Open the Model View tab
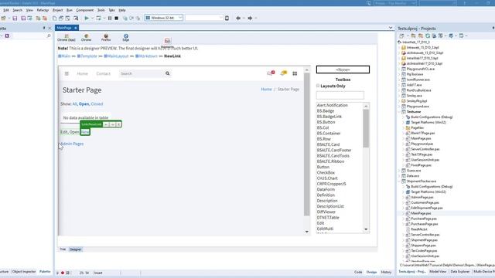 [x=438, y=271]
